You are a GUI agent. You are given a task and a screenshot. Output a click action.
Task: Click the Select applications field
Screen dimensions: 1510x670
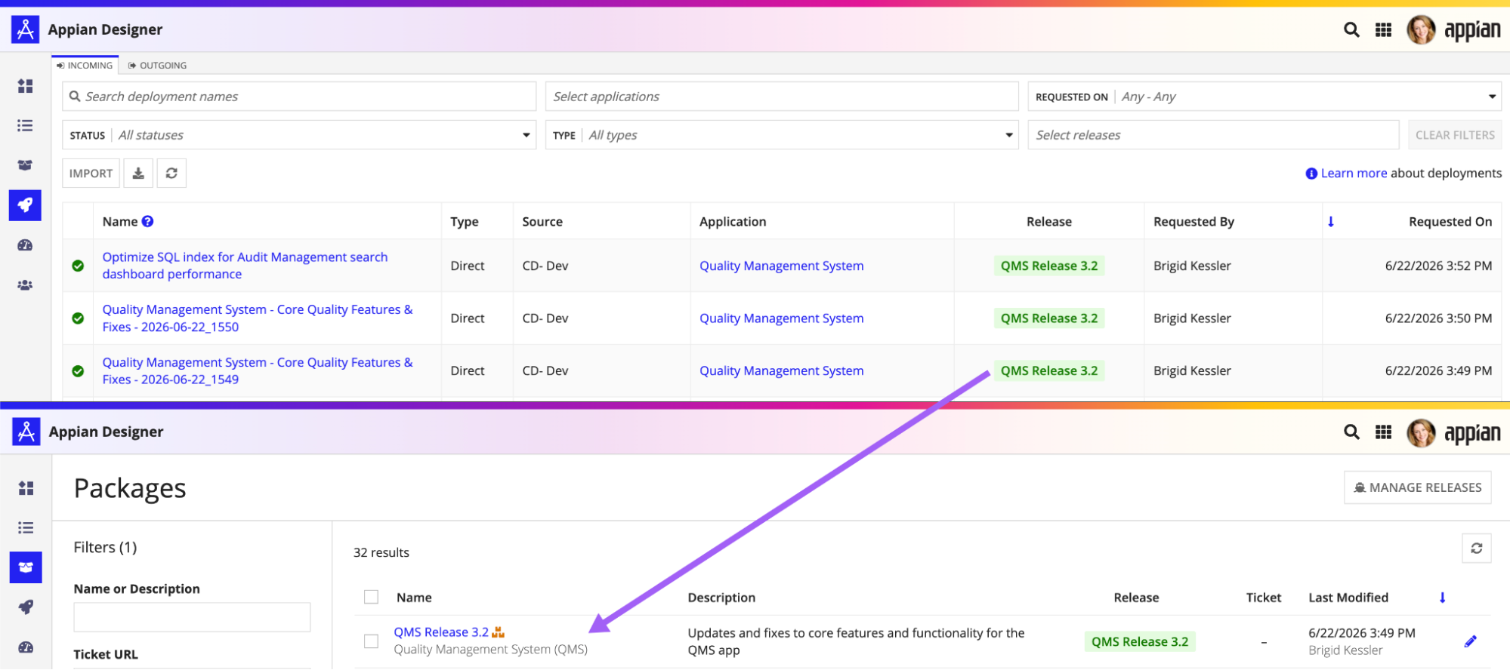click(782, 97)
